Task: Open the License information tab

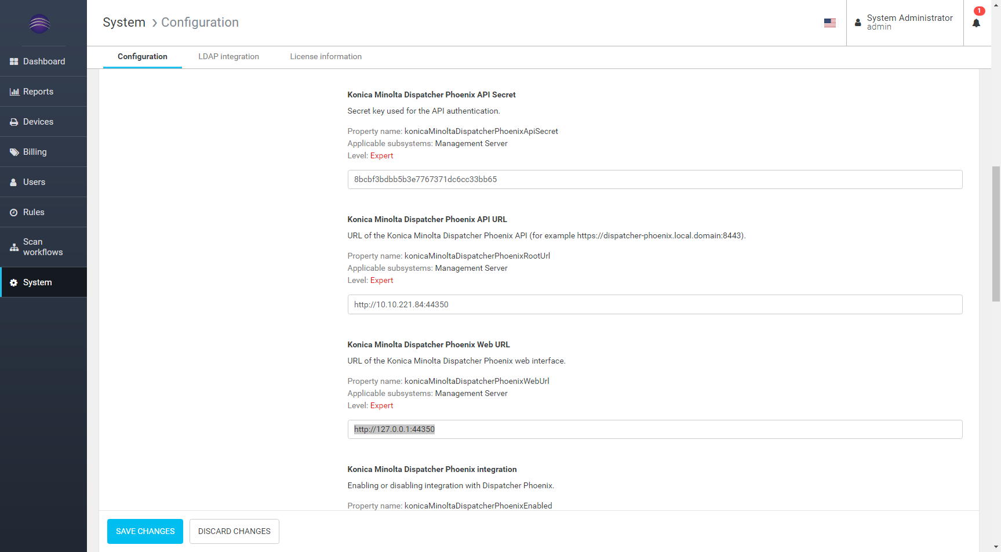Action: 326,57
